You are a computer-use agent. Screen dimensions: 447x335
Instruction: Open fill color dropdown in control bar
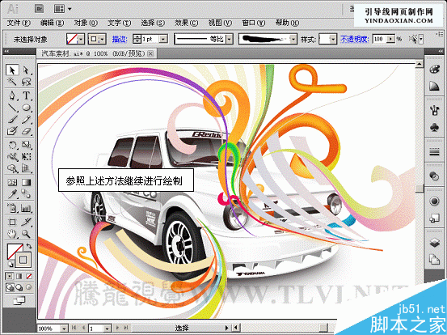point(81,39)
